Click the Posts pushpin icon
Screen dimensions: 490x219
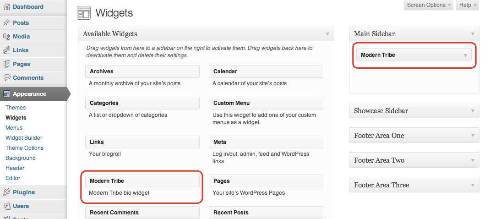[6, 23]
